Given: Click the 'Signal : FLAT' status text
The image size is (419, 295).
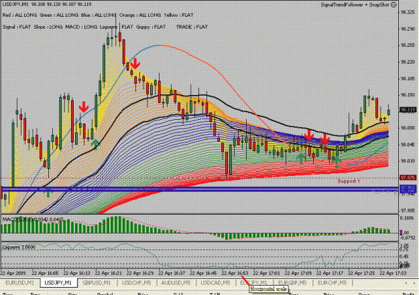Looking at the screenshot, I should pyautogui.click(x=17, y=27).
